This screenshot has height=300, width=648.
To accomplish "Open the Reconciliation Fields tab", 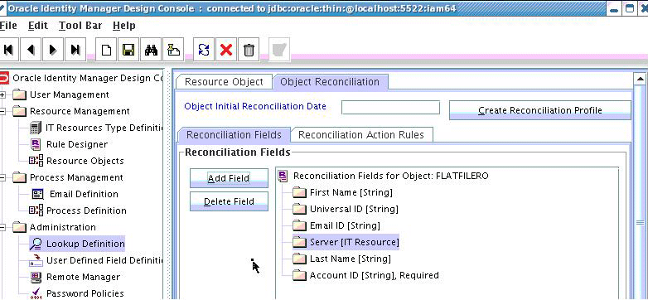I will tap(234, 135).
